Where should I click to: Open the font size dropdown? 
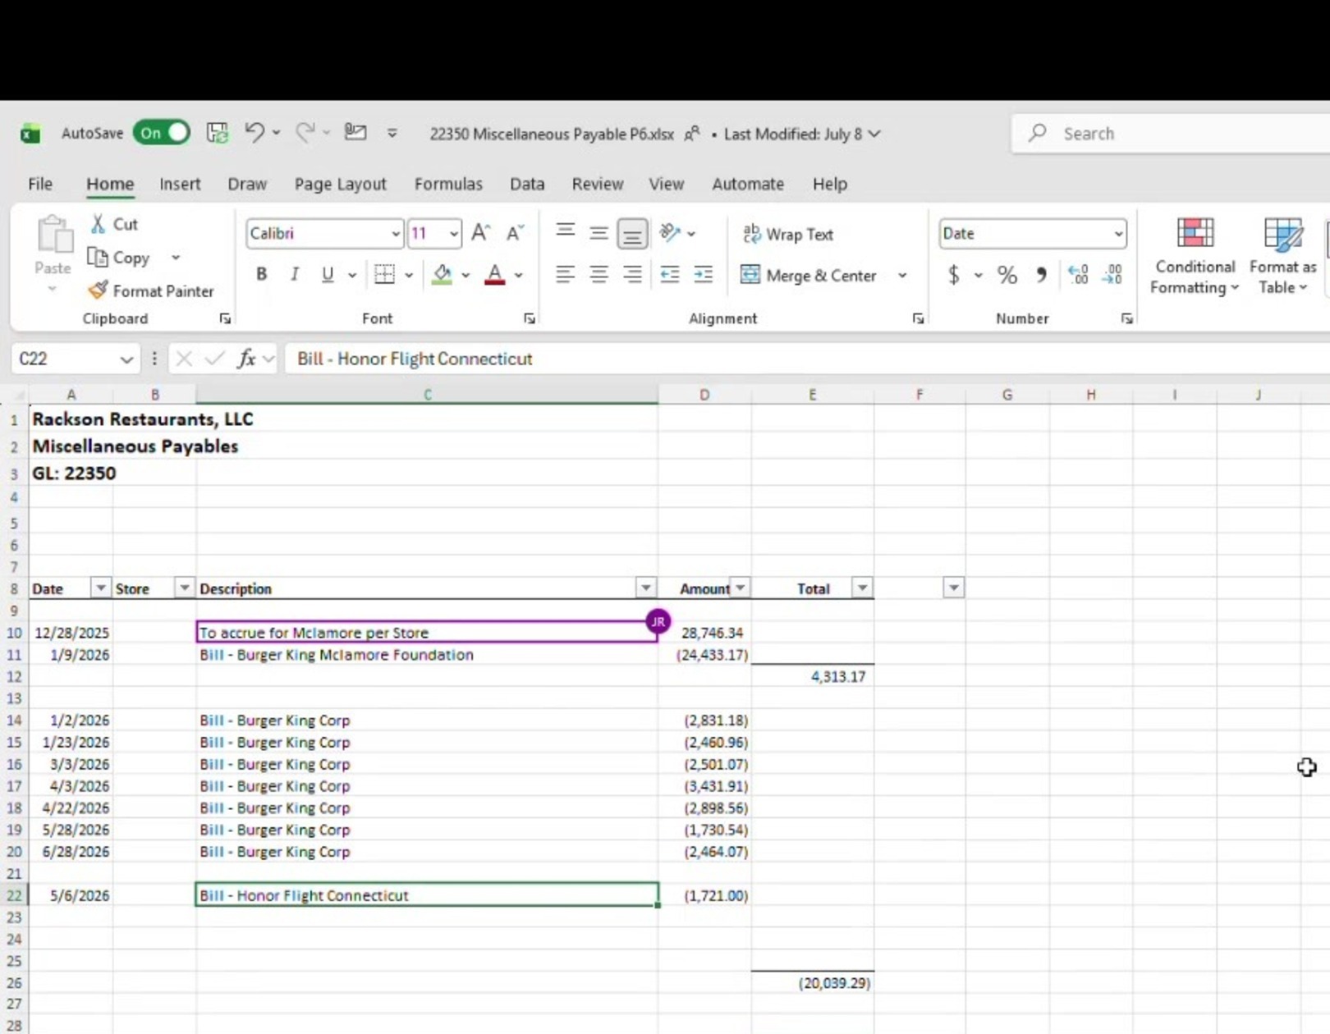pyautogui.click(x=453, y=234)
